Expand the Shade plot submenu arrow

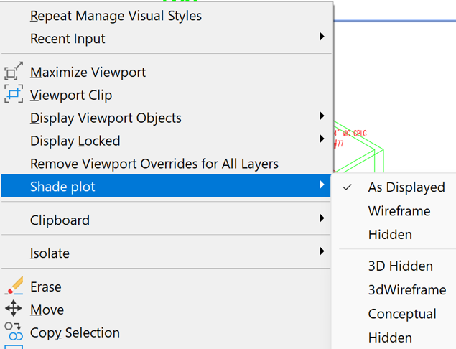(x=322, y=185)
